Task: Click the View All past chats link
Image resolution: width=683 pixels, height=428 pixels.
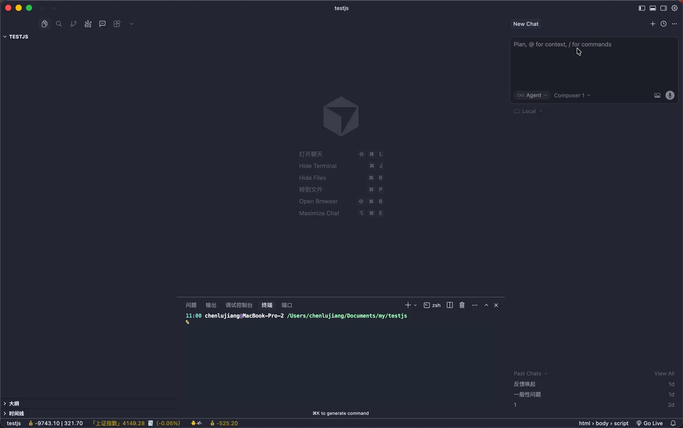Action: pos(664,373)
